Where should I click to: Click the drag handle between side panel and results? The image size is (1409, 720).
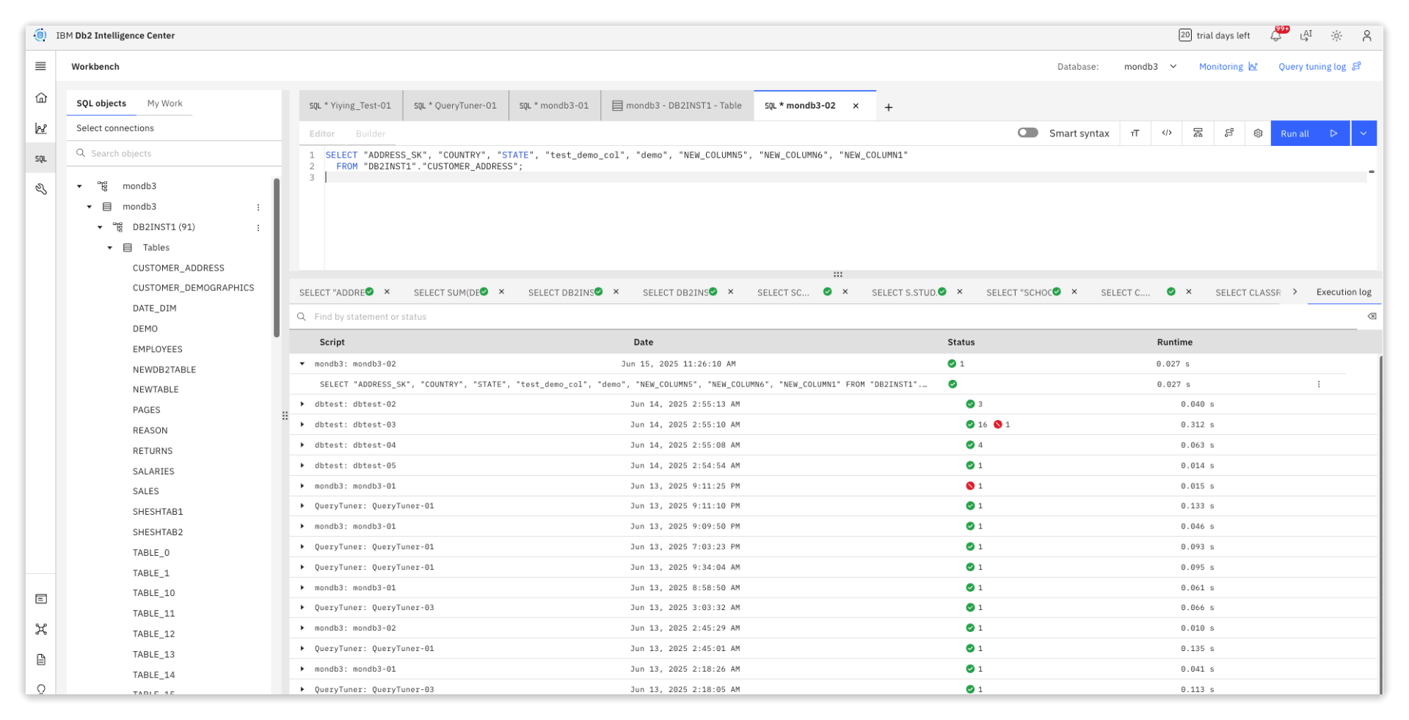point(285,416)
